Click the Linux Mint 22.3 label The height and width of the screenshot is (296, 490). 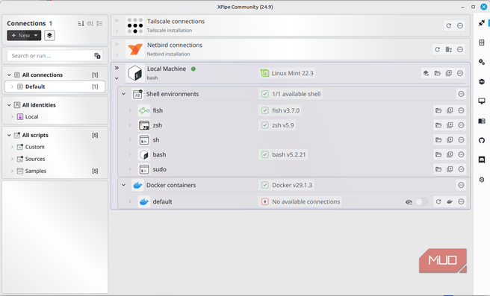(287, 73)
